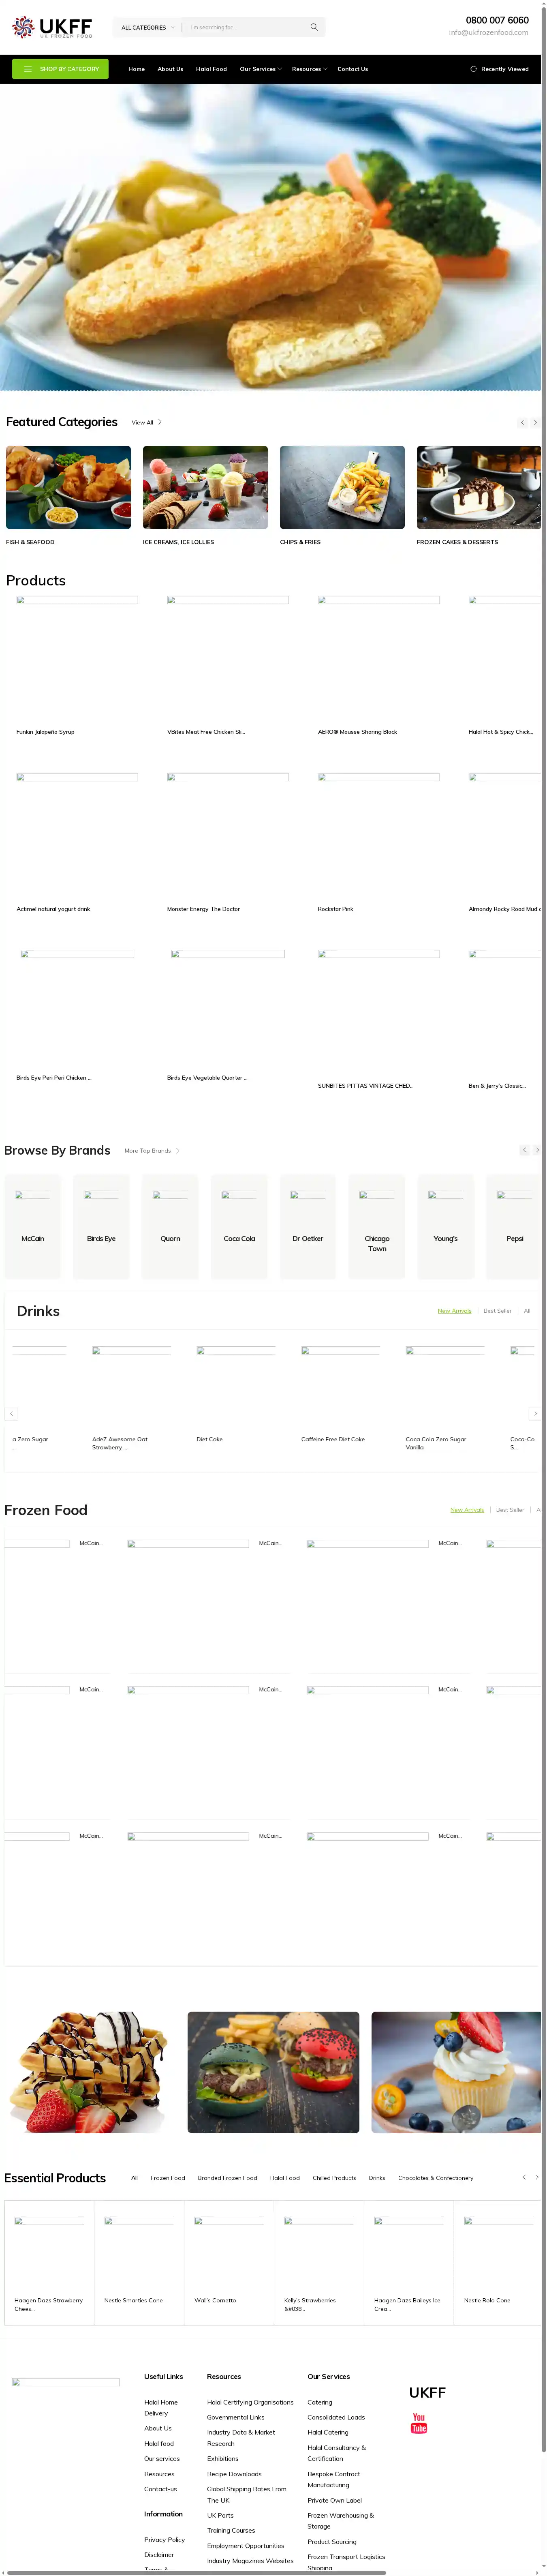The image size is (547, 2576).
Task: Click next arrow in Browse By Brands
Action: pos(537,1150)
